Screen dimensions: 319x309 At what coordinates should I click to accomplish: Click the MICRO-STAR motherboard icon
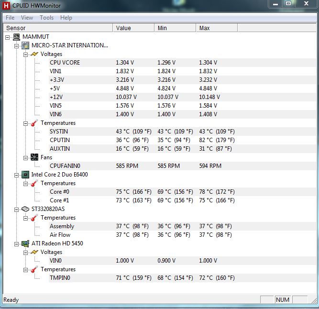tap(25, 45)
